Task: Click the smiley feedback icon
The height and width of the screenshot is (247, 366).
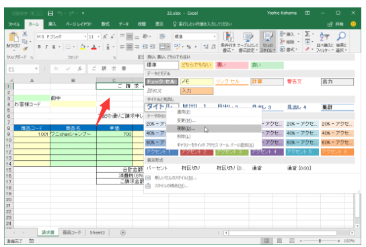Action: [x=353, y=24]
